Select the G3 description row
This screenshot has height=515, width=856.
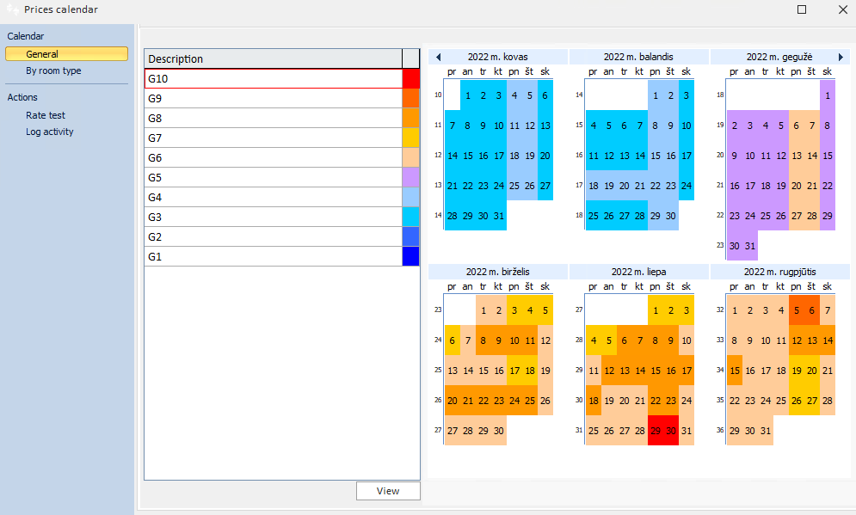[274, 217]
